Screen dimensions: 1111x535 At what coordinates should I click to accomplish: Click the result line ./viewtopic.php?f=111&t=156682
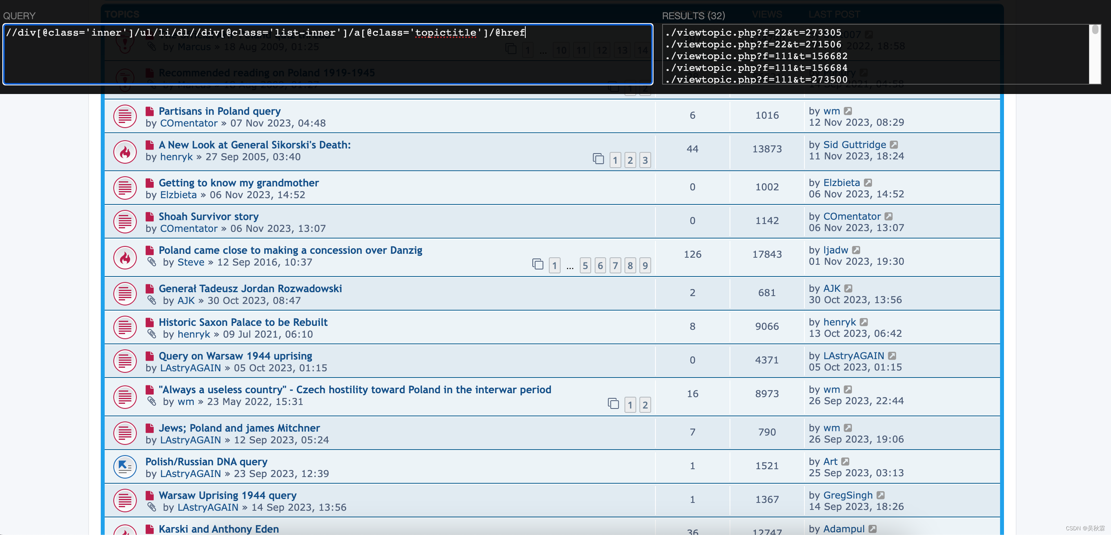757,56
